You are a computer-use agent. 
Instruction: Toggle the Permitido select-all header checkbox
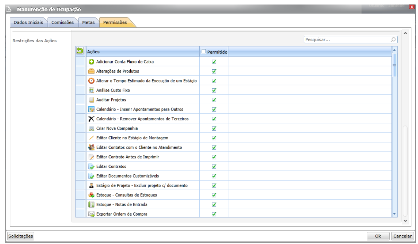coord(204,52)
